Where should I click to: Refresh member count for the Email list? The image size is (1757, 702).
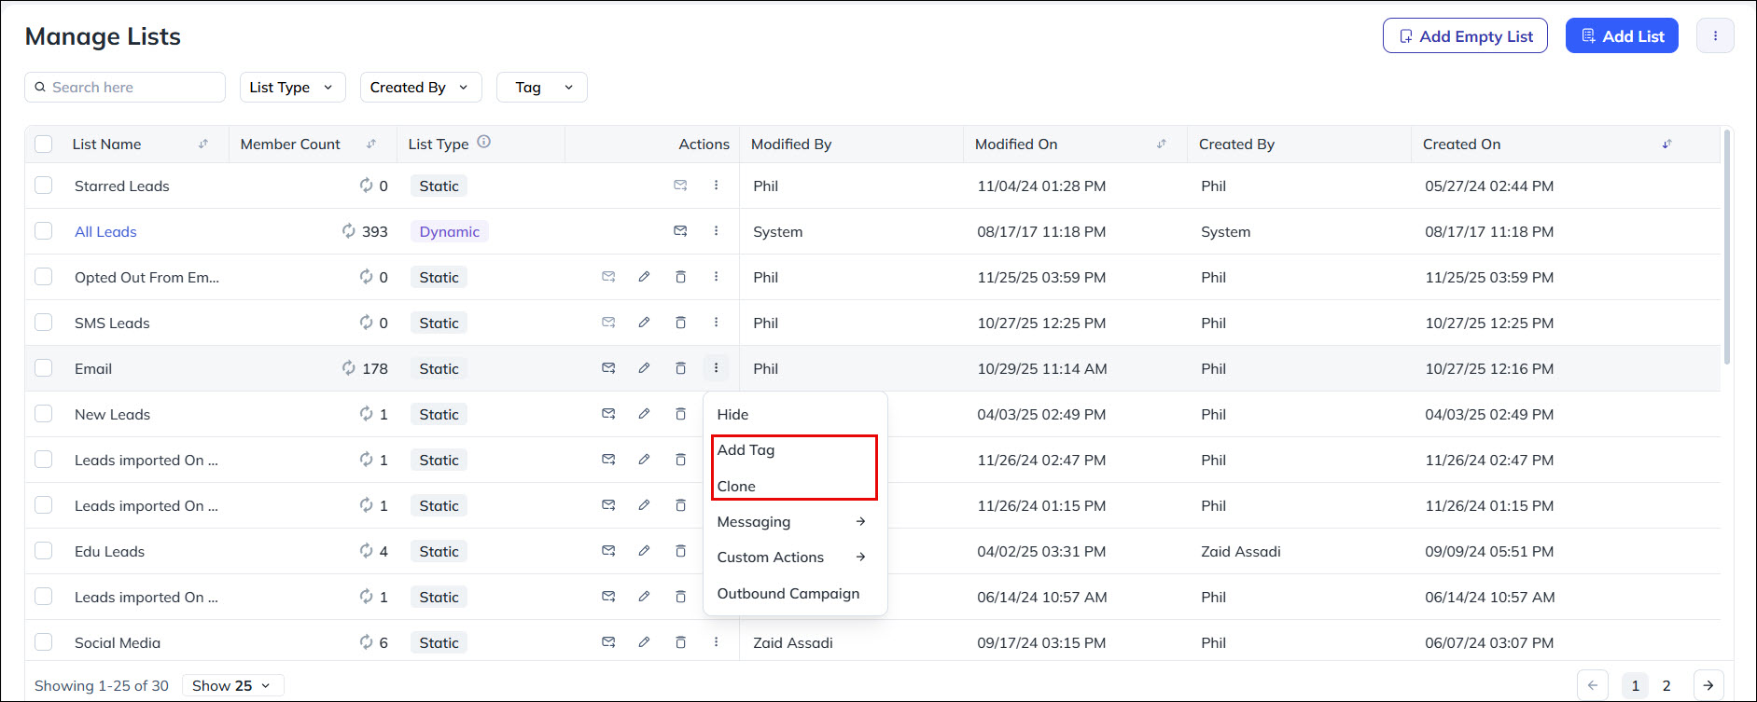point(348,368)
